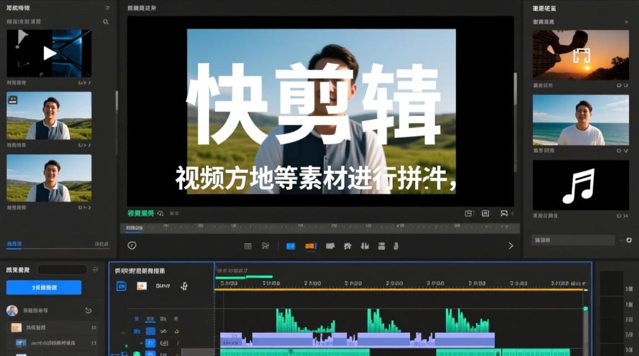Click the refresh arrow next to the avatar row
Viewport: 639px width, 356px height.
click(x=88, y=310)
